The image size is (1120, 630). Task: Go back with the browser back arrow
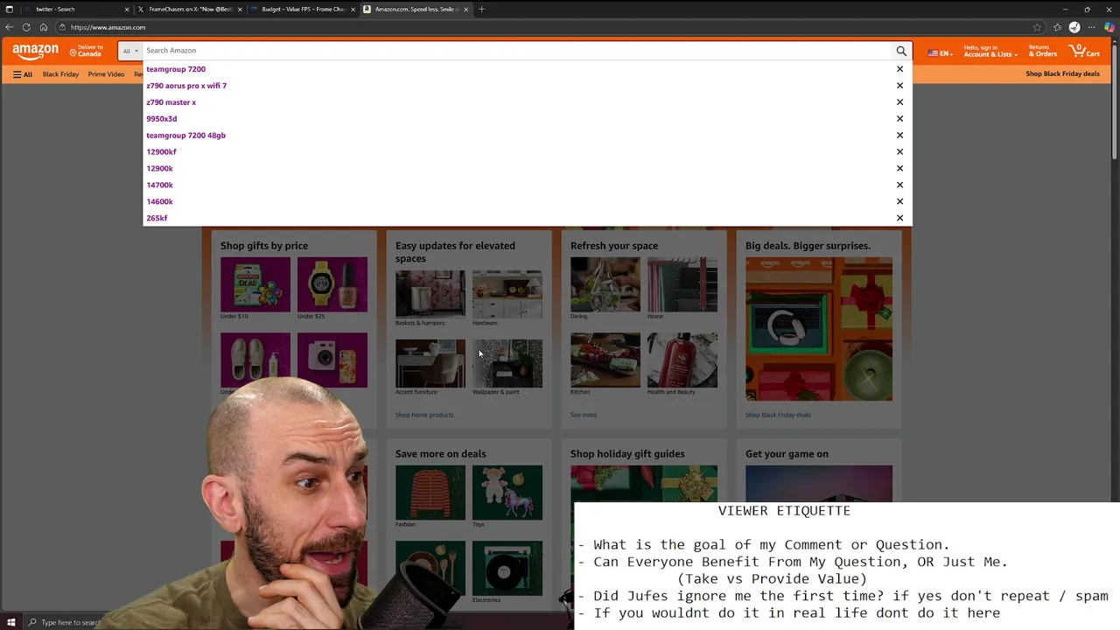tap(10, 27)
